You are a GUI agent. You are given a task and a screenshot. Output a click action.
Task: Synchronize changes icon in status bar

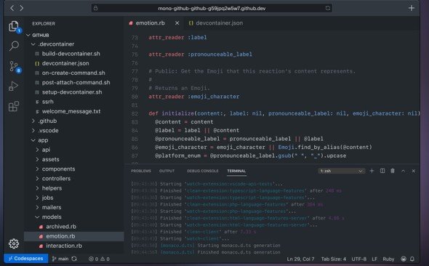click(x=74, y=259)
